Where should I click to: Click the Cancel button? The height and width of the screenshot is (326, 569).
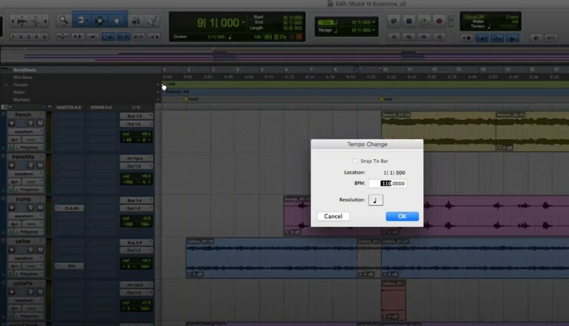tap(333, 216)
